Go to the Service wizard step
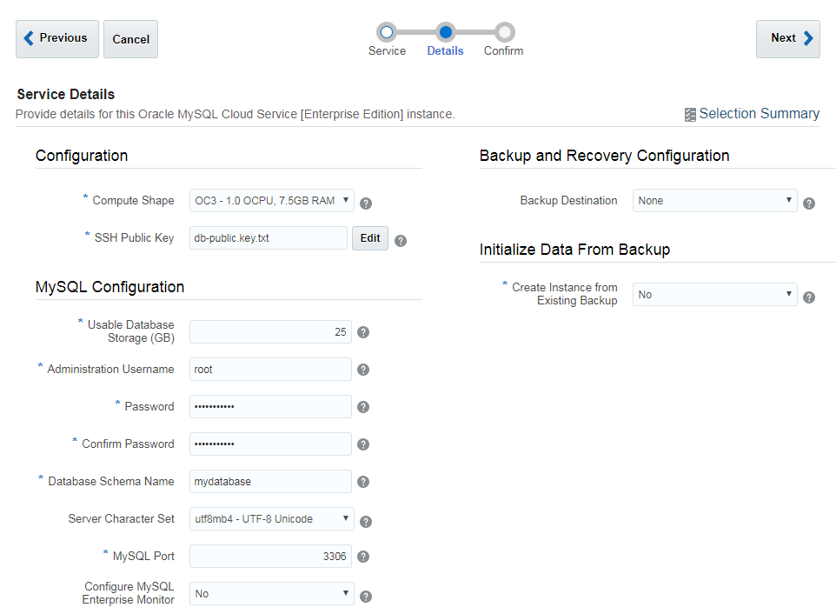The width and height of the screenshot is (836, 614). pyautogui.click(x=388, y=33)
